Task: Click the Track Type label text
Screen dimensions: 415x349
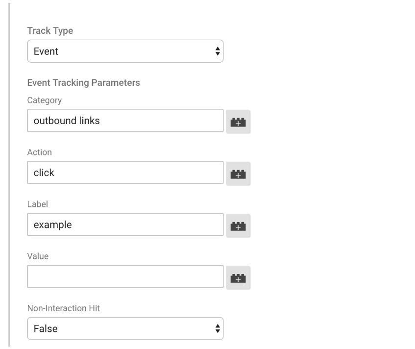Action: [x=50, y=31]
